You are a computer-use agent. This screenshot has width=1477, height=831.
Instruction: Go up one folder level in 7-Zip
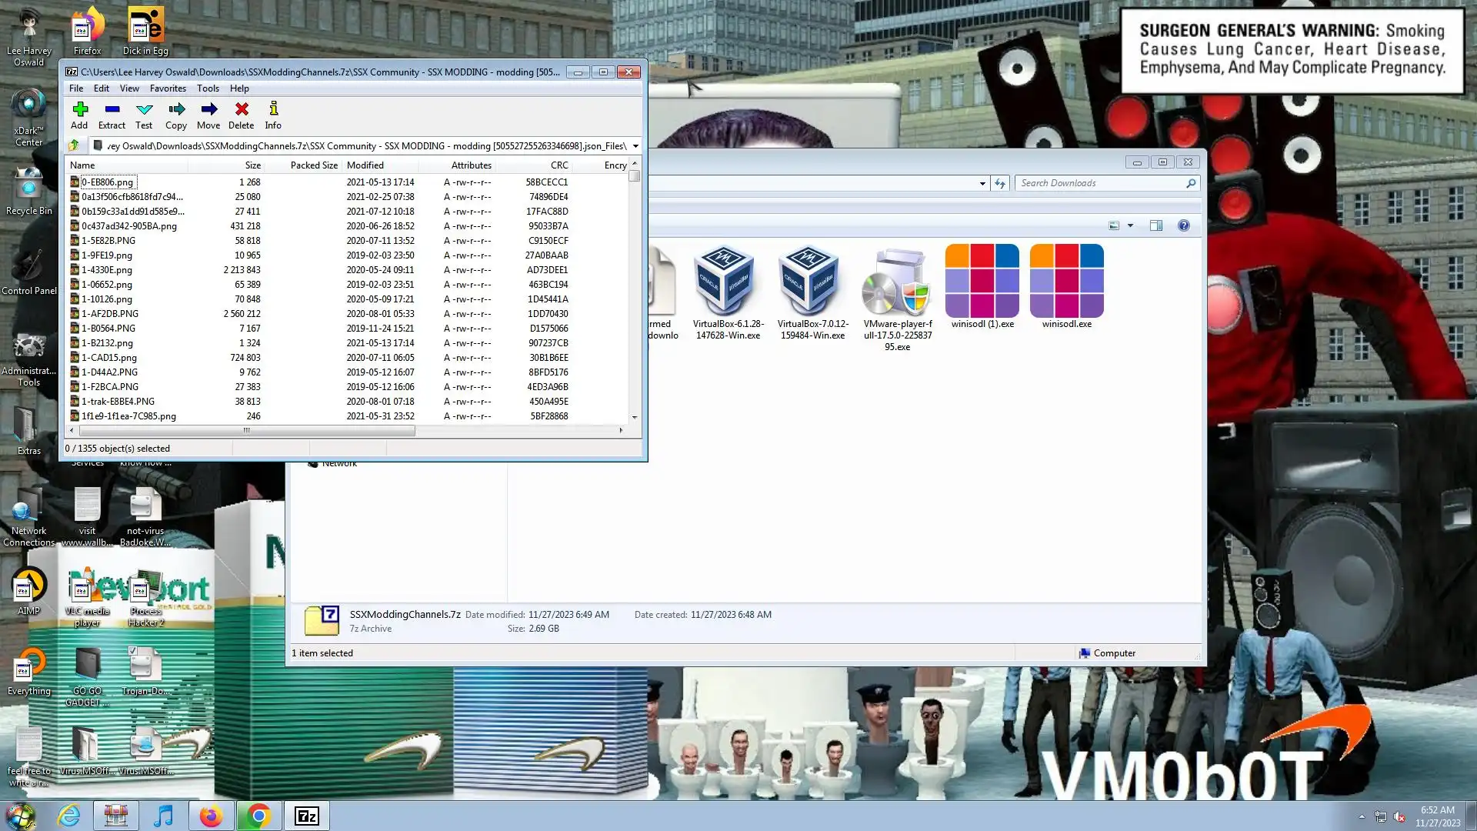74,145
